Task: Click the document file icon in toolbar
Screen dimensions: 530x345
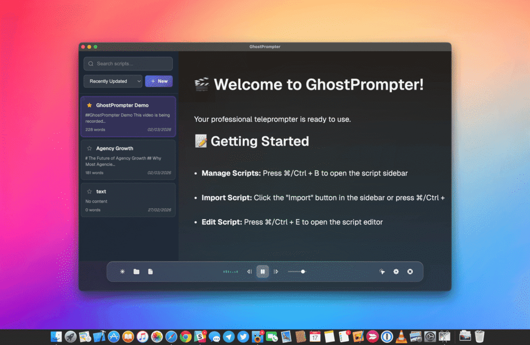Action: 151,271
